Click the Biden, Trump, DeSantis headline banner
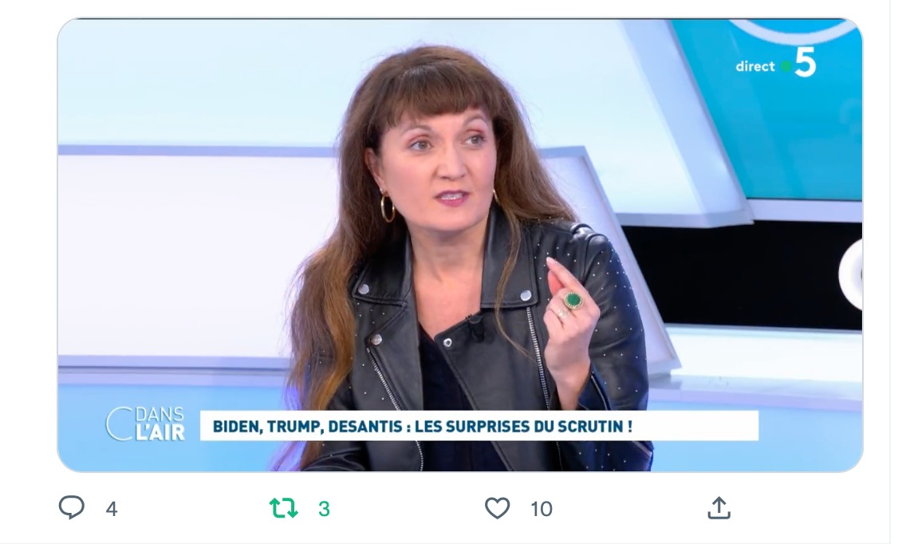The height and width of the screenshot is (544, 898). [479, 426]
